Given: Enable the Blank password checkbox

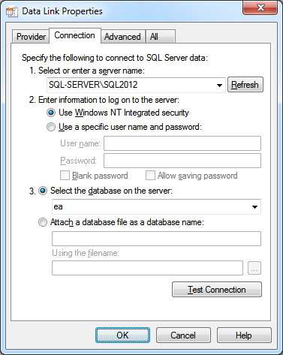Looking at the screenshot, I should (x=65, y=176).
